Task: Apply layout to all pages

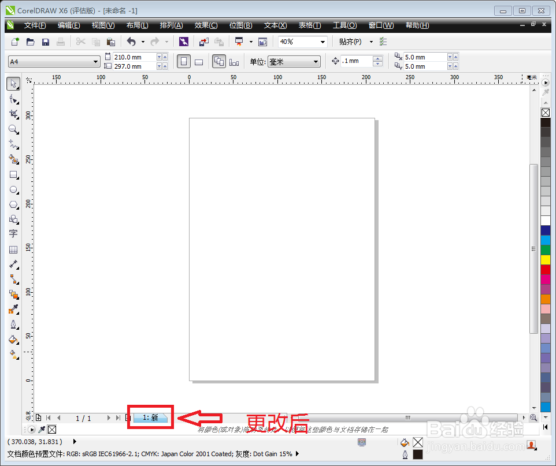Action: (x=219, y=62)
